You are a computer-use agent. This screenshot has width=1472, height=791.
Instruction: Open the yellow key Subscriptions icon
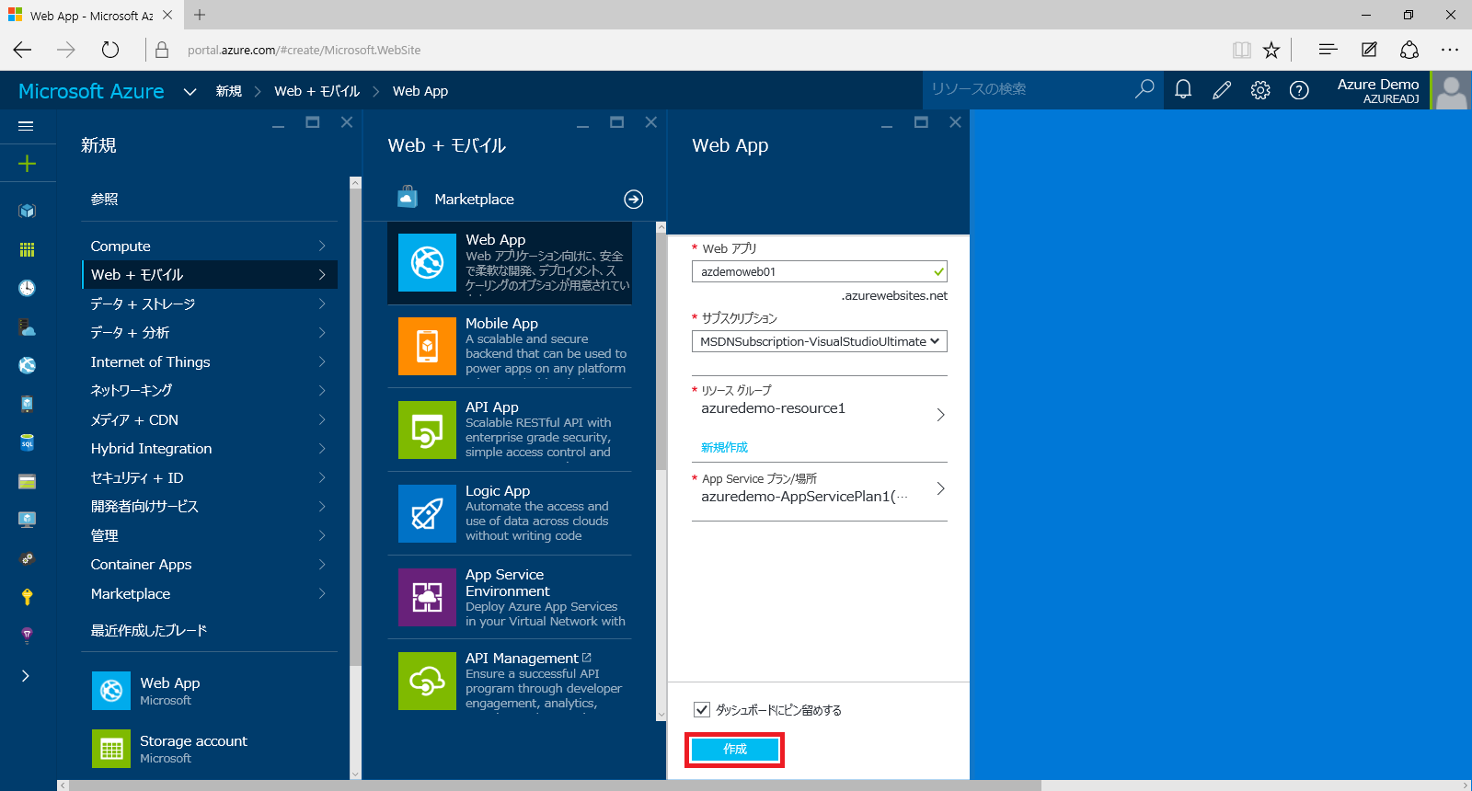click(x=27, y=597)
